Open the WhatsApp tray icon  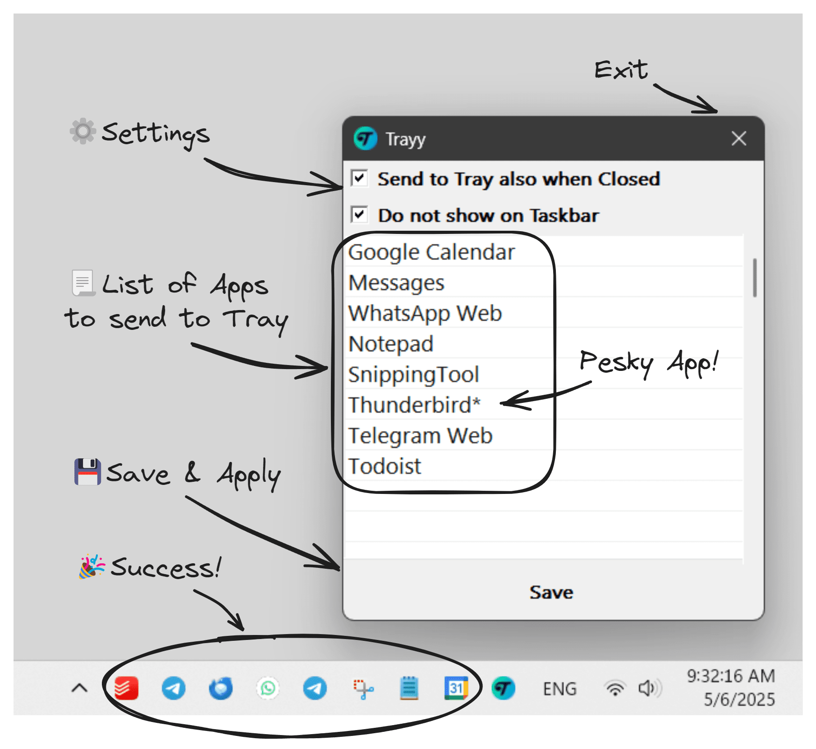click(x=268, y=688)
